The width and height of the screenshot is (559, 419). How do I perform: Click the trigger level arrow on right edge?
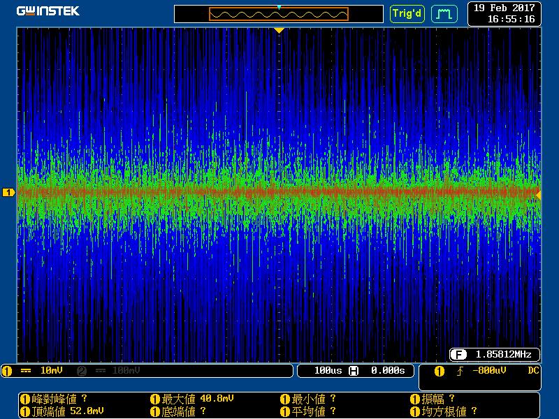(538, 195)
